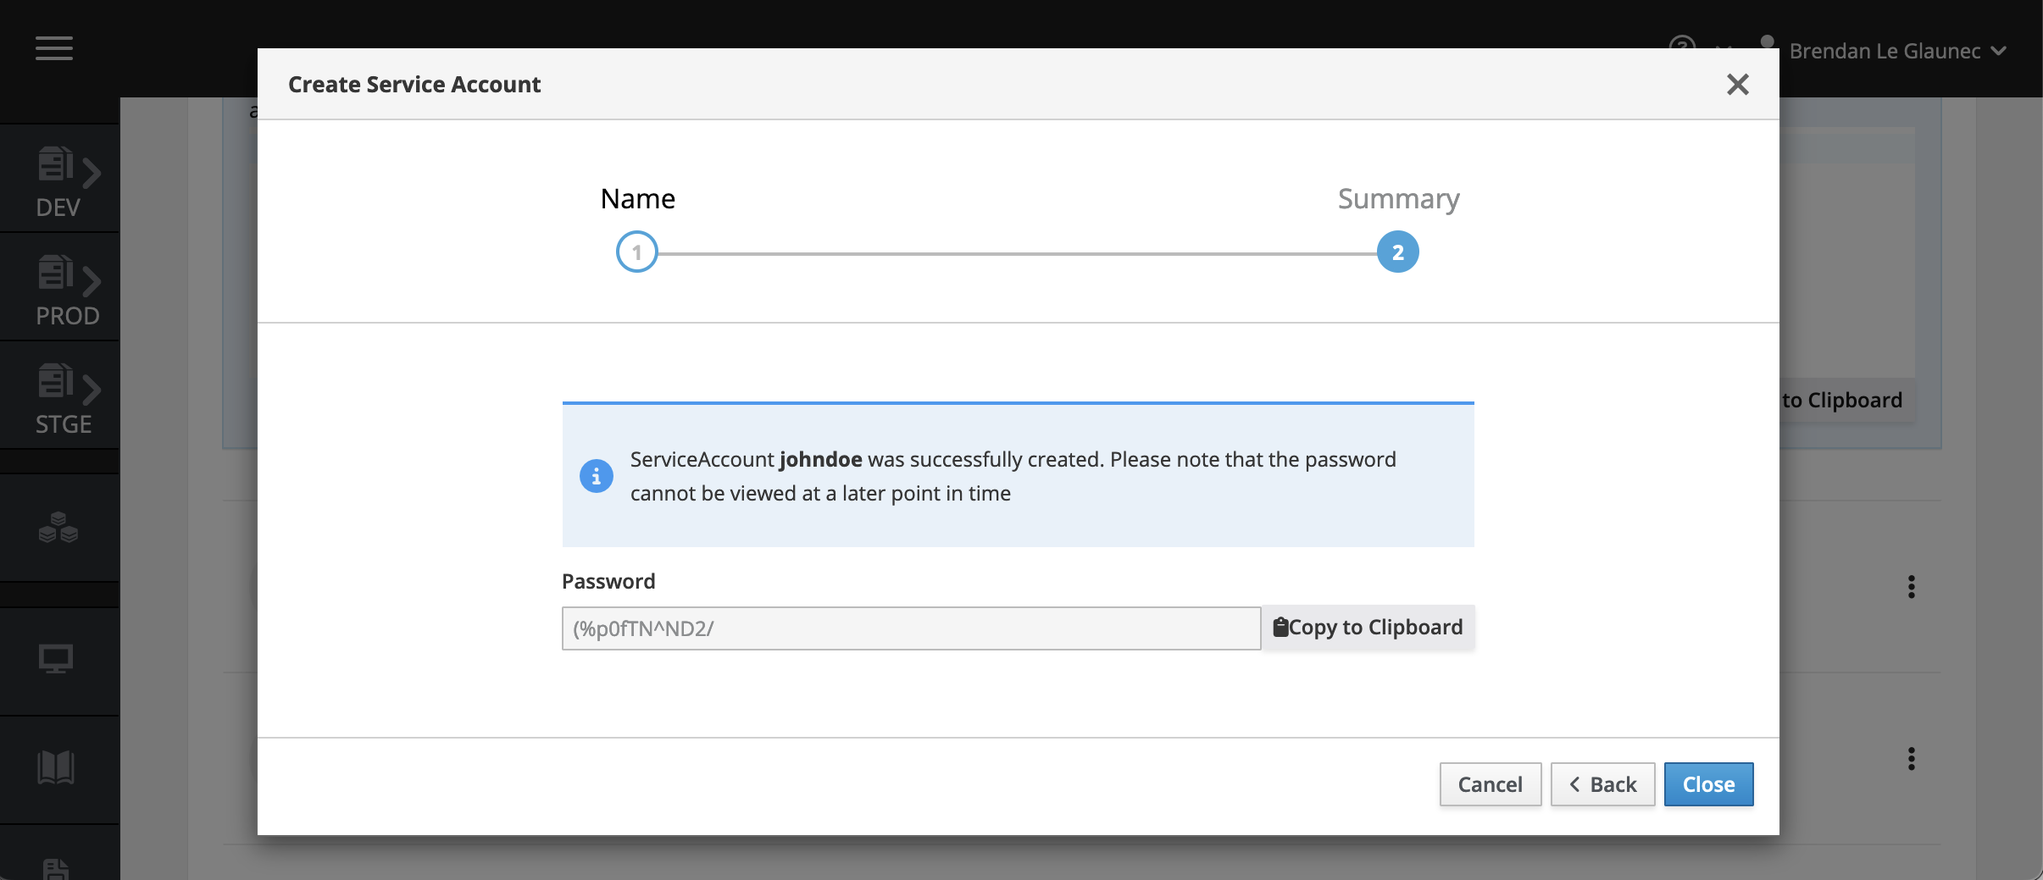
Task: Click the bold johndoe account name
Action: pyautogui.click(x=820, y=459)
